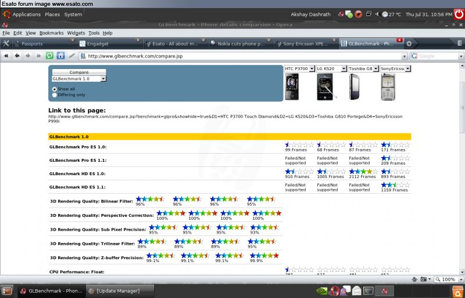This screenshot has width=465, height=298.
Task: Reload the page with green refresh icon
Action: 49,56
